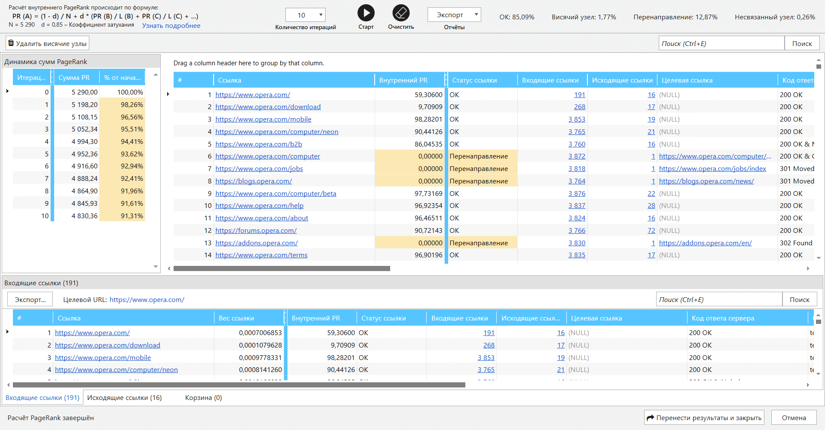Click scroll-down arrow of dynamics panel

pos(156,266)
